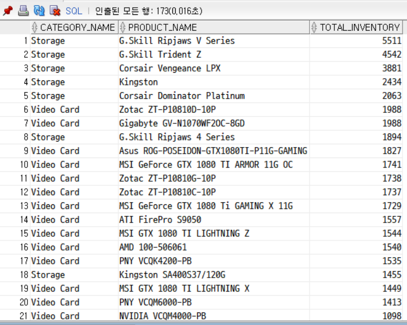Select the Corsair Vengeance LPX cell

coord(214,68)
